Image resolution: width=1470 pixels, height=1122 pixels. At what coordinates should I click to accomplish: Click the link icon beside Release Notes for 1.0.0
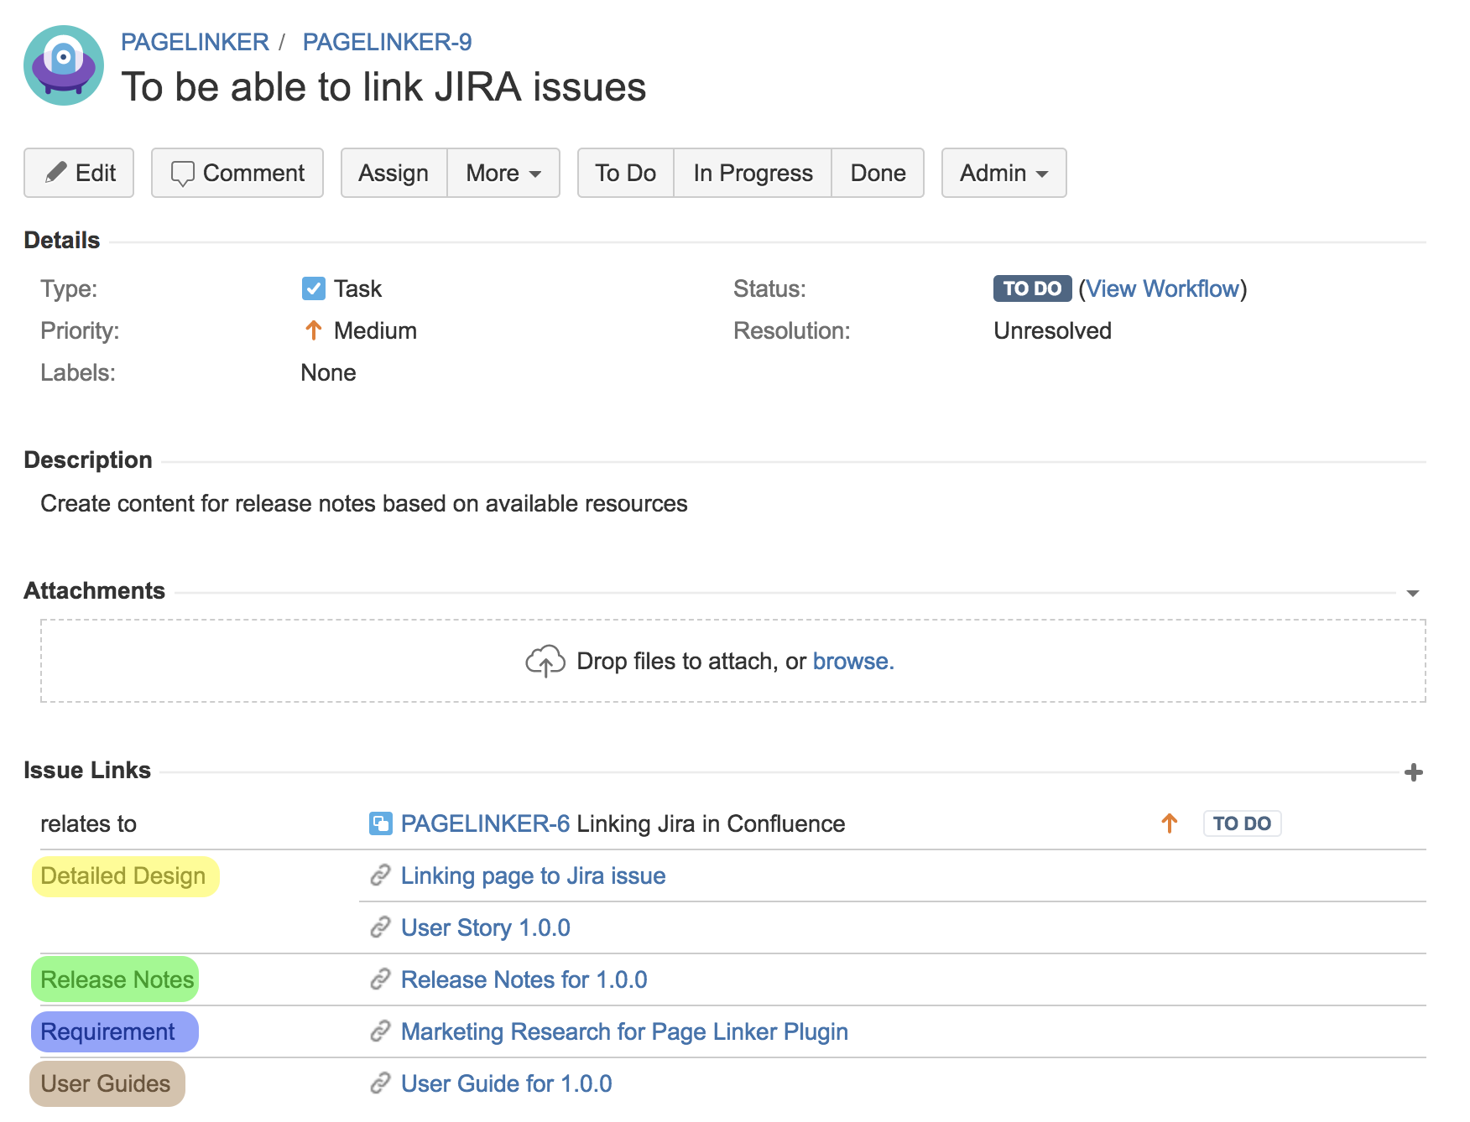click(380, 979)
